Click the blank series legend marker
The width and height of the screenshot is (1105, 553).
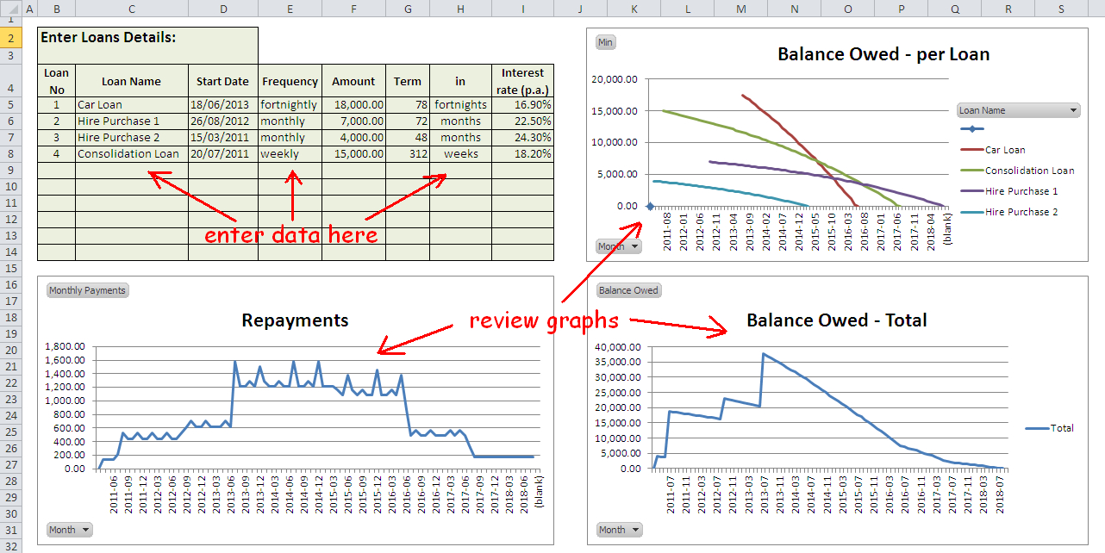[x=971, y=130]
